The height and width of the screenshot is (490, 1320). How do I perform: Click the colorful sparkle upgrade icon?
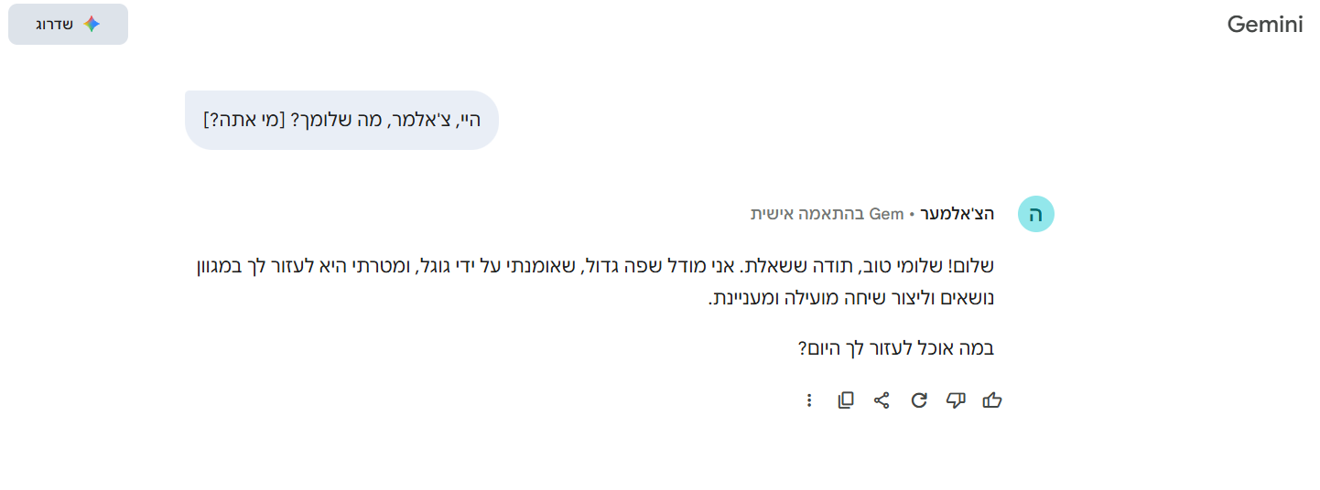pos(92,25)
